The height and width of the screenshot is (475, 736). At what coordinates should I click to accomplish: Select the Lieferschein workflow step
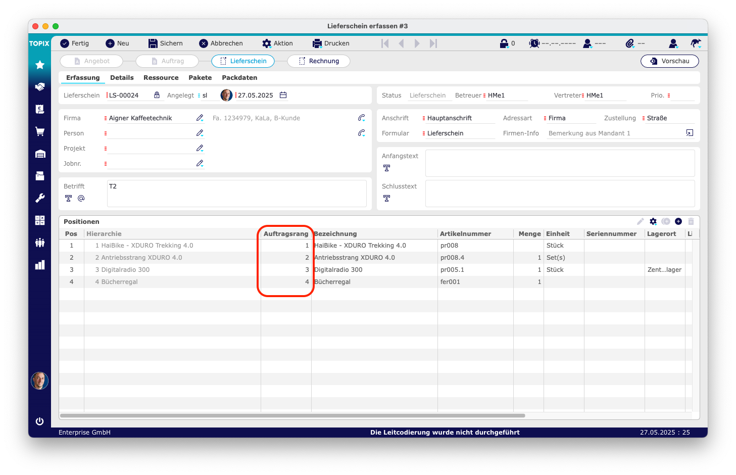[243, 61]
